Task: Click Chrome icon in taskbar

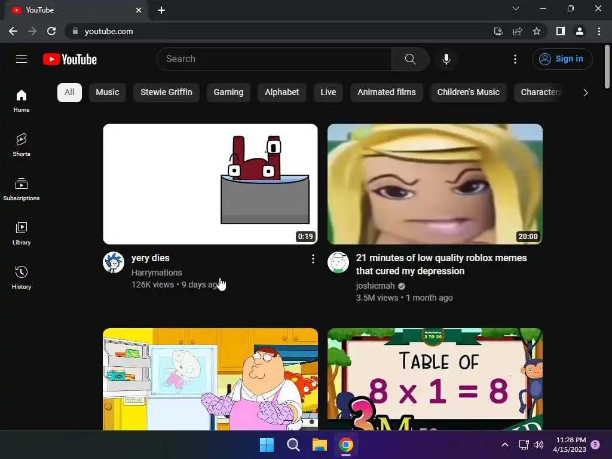Action: point(346,445)
